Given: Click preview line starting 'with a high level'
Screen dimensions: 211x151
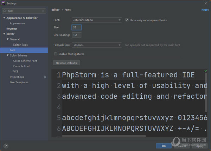Looking at the screenshot, I should point(135,86).
